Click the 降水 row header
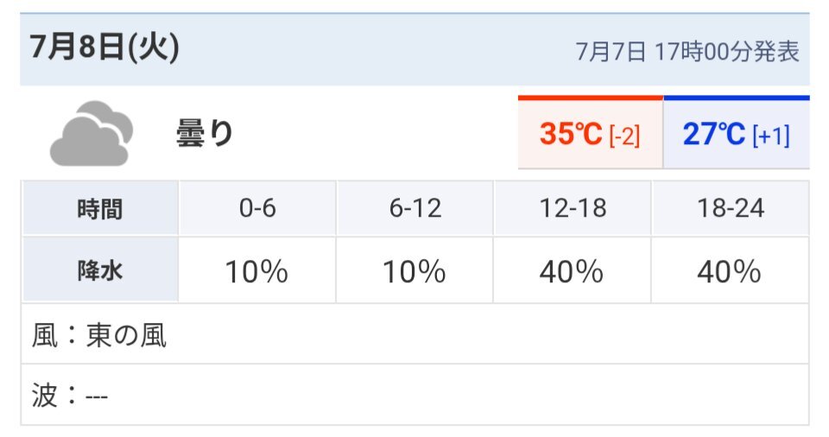Screen dimensions: 829x437 click(x=100, y=271)
